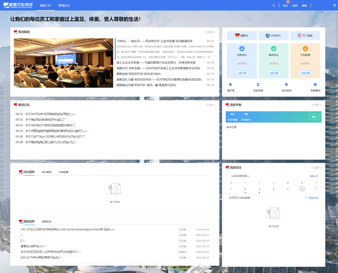Select day 4 in the meeting calendar
Viewport: 338px width, 273px height.
tap(273, 189)
